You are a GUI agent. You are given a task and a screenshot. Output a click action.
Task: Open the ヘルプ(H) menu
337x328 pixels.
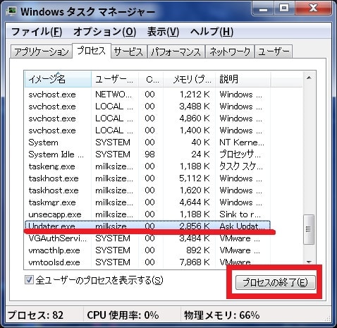[x=212, y=32]
